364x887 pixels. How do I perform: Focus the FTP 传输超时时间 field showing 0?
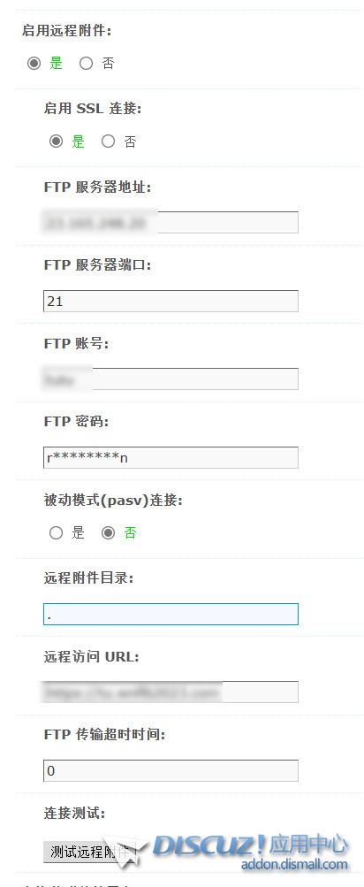(171, 770)
